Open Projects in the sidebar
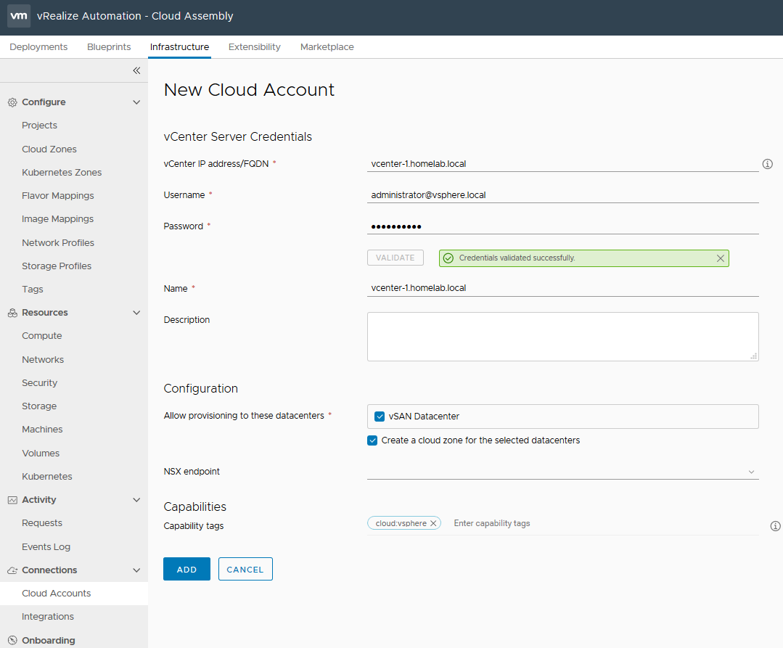 click(x=39, y=126)
